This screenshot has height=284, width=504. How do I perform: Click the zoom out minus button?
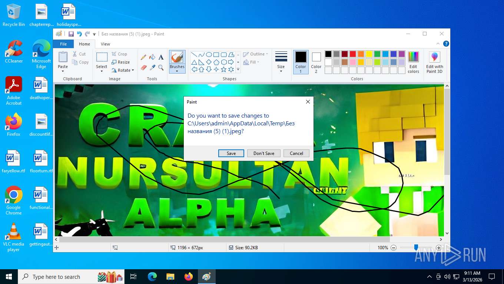pos(394,248)
